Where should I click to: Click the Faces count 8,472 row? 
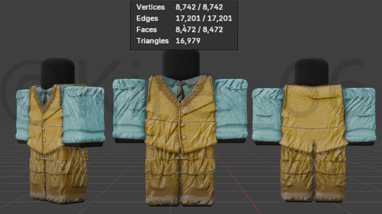click(180, 29)
